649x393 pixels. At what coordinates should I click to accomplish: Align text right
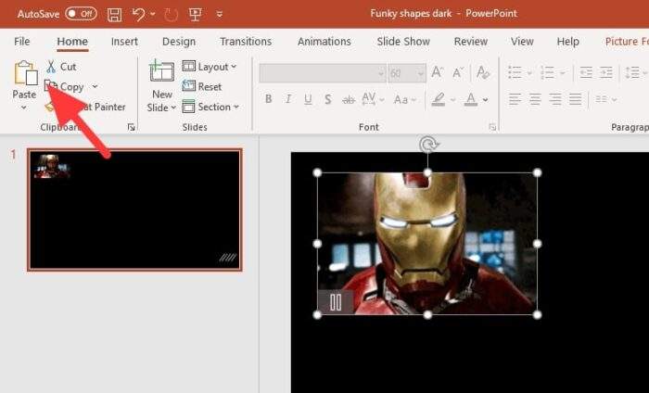coord(555,99)
